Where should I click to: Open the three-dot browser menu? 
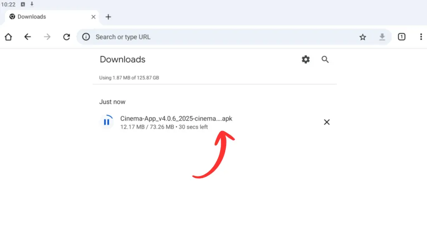[x=421, y=37]
